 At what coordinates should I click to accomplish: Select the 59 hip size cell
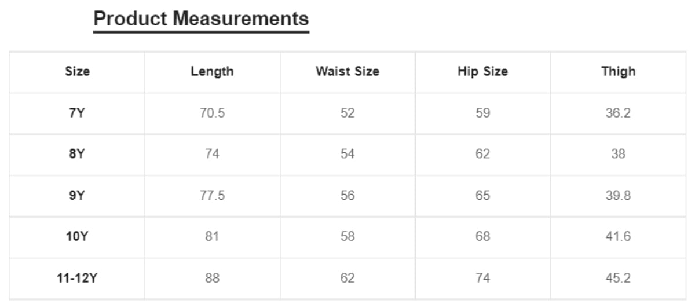click(x=482, y=113)
